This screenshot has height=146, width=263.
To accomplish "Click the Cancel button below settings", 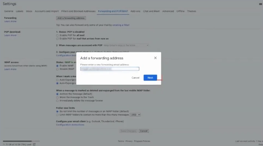I will tap(144, 131).
